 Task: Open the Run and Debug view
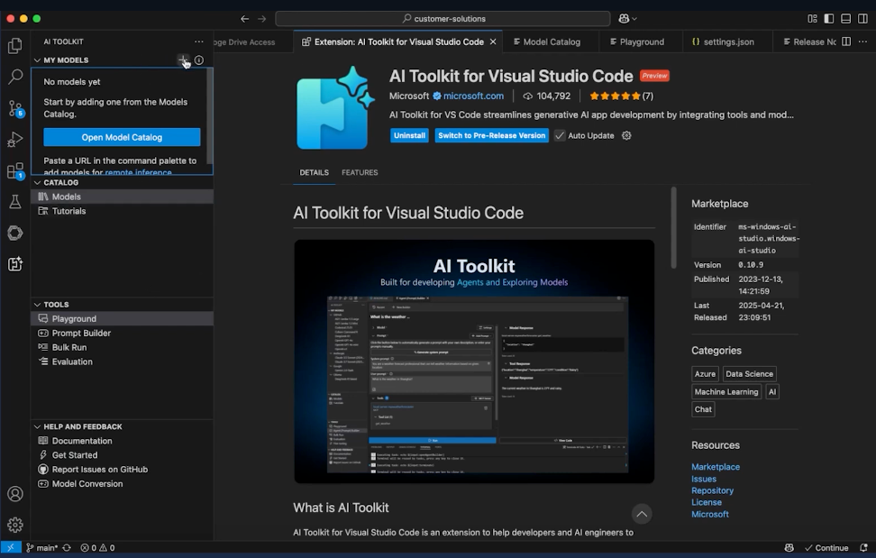point(14,140)
